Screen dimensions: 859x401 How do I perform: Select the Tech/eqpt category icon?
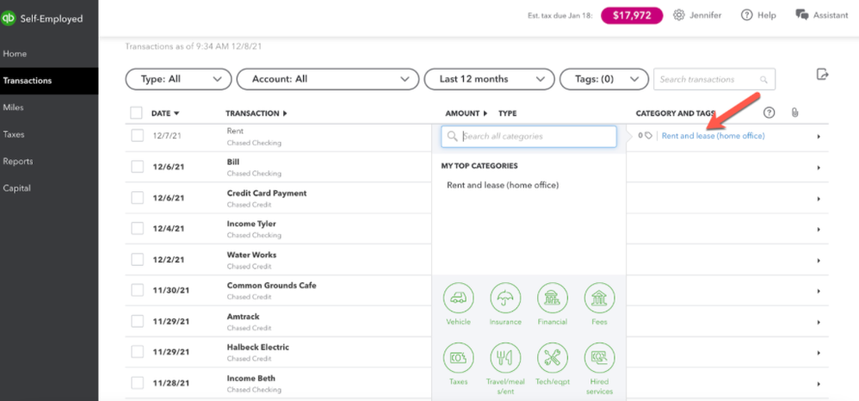(553, 358)
